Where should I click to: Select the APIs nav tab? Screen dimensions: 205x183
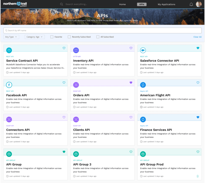142,4
